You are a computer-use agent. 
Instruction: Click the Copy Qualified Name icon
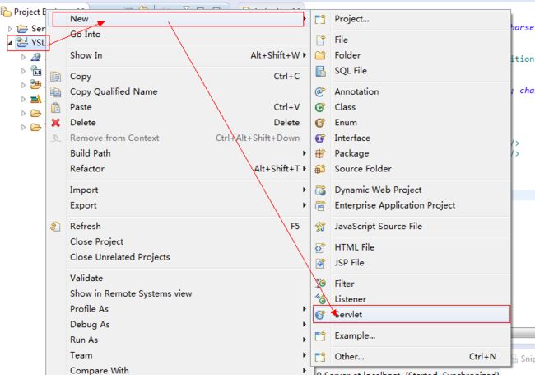tap(56, 91)
